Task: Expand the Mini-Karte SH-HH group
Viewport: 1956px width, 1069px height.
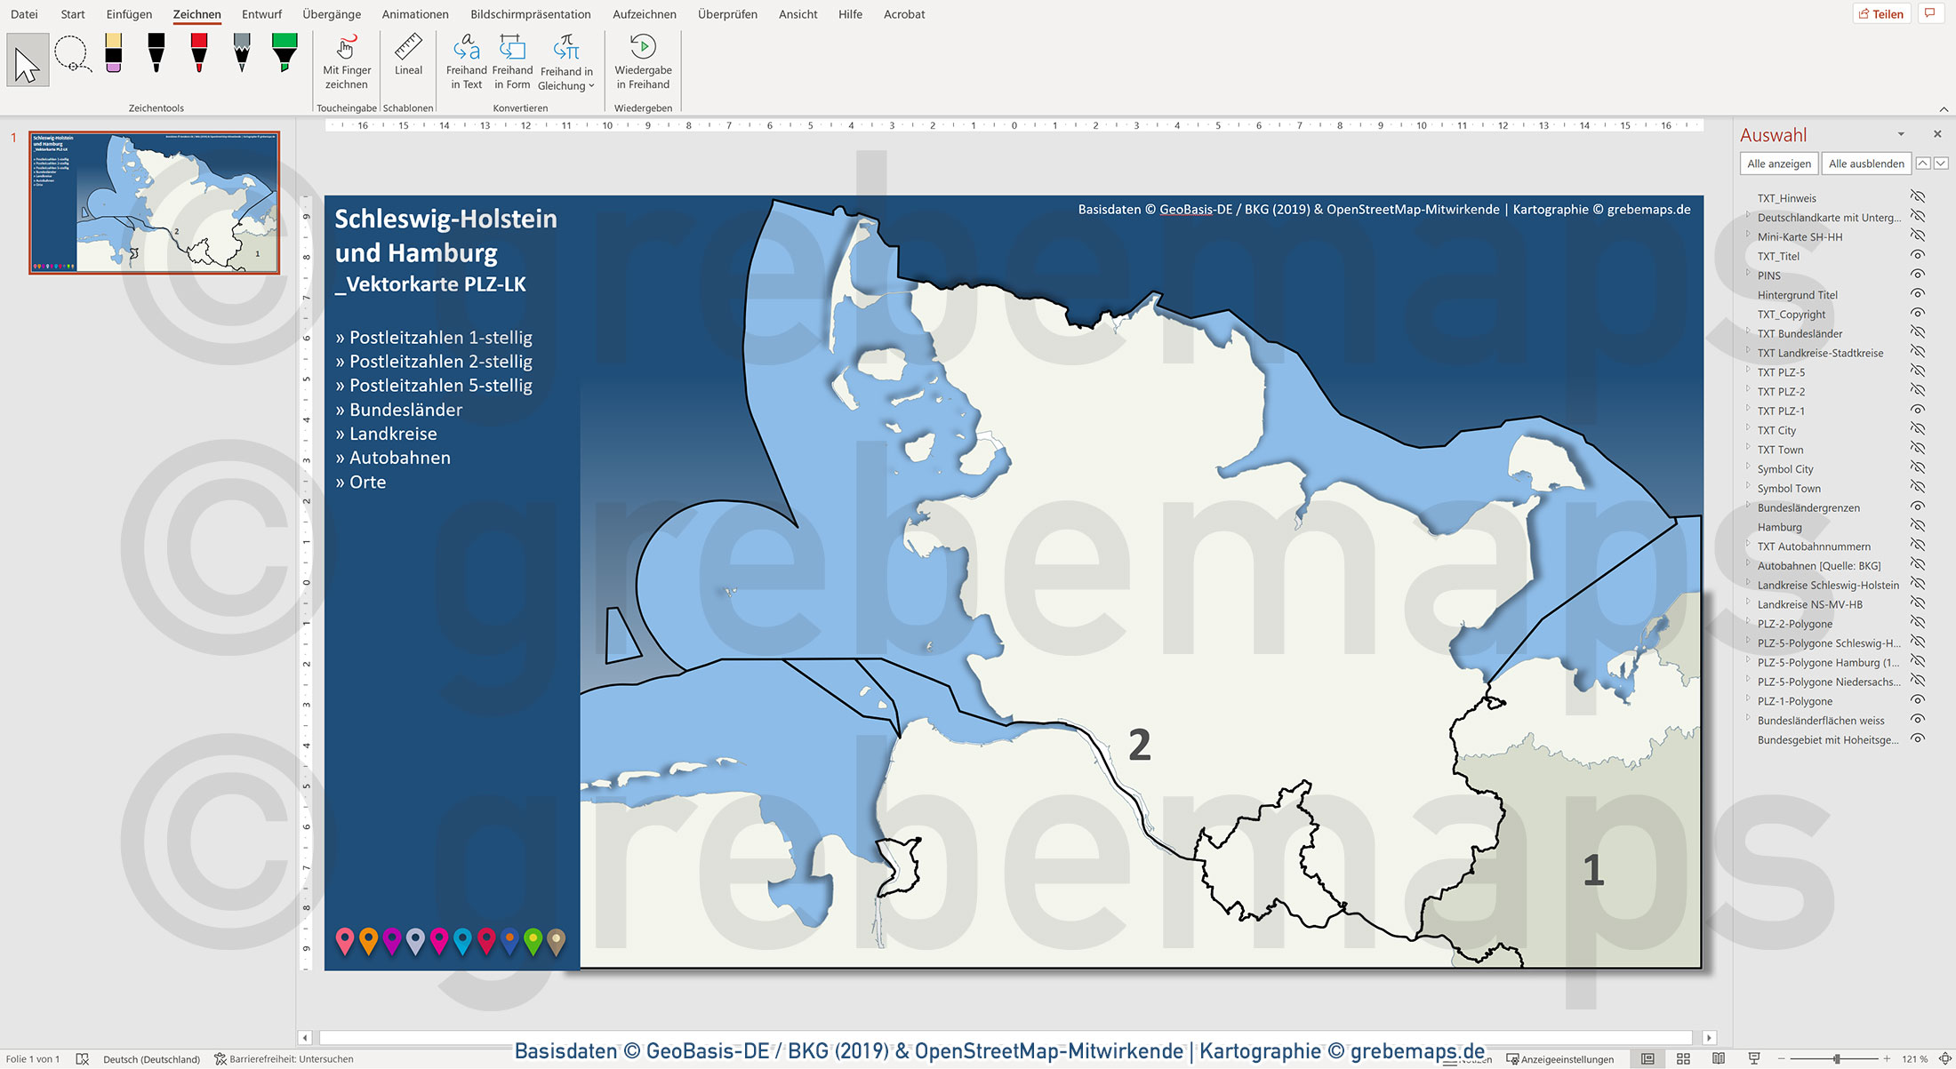Action: [x=1748, y=235]
